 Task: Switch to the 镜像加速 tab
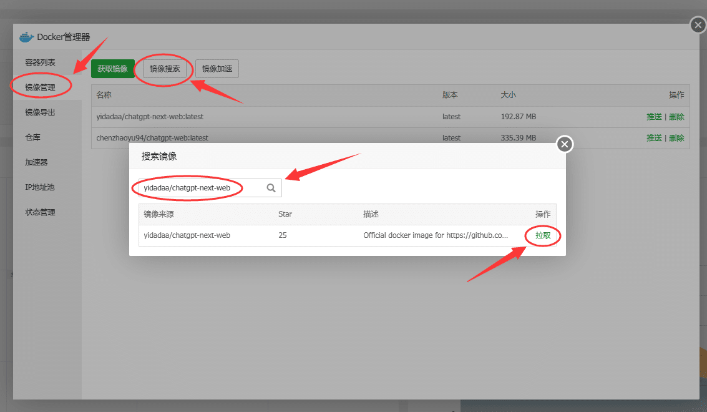[217, 69]
